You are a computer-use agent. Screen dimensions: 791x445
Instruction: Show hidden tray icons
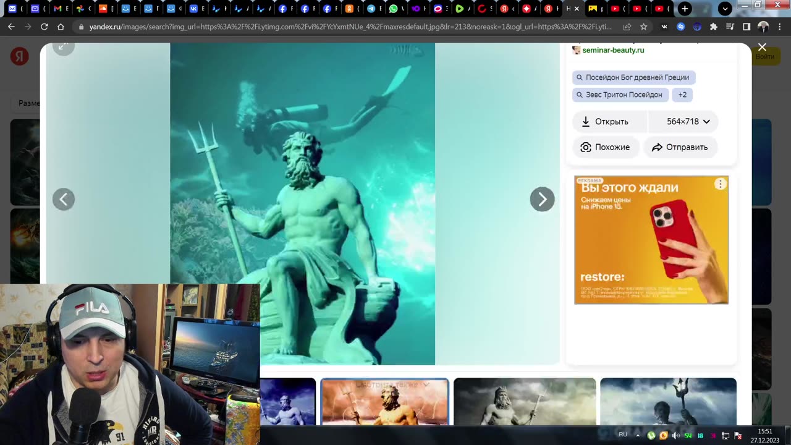[638, 435]
